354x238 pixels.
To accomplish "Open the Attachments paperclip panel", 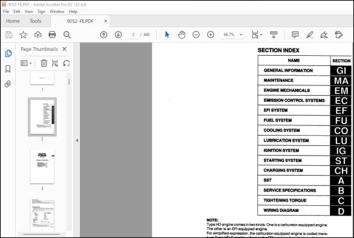I will coord(8,84).
